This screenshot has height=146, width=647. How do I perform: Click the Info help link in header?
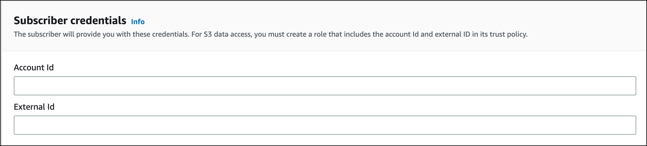[138, 22]
